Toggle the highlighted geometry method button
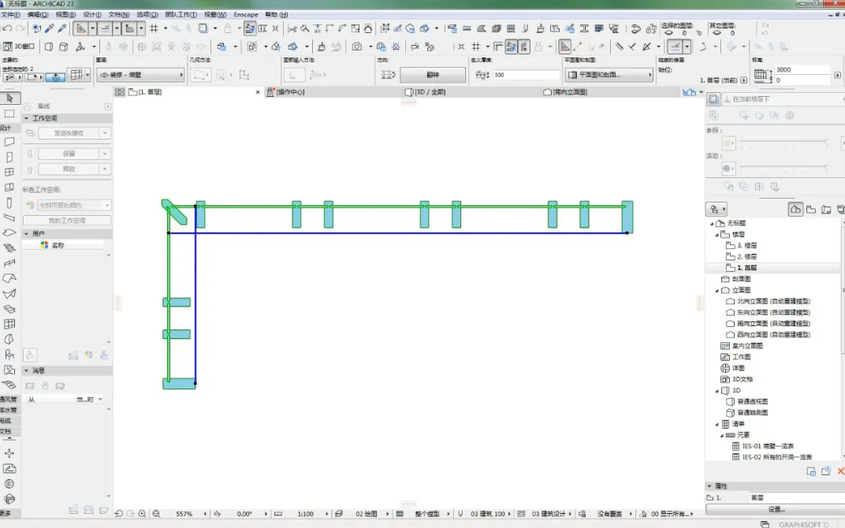This screenshot has height=528, width=845. point(55,77)
